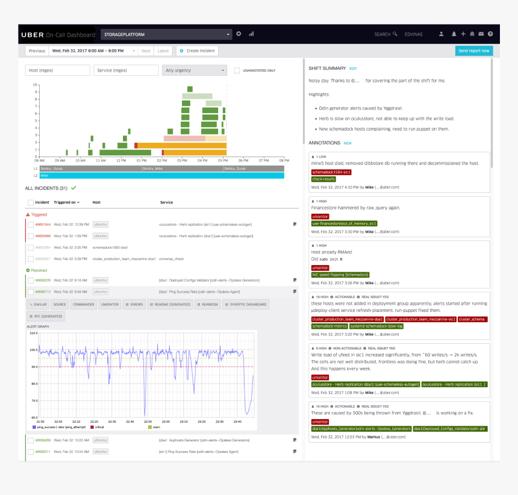This screenshot has height=495, width=518.
Task: Select checkbox for incident #6691544
Action: pos(31,225)
